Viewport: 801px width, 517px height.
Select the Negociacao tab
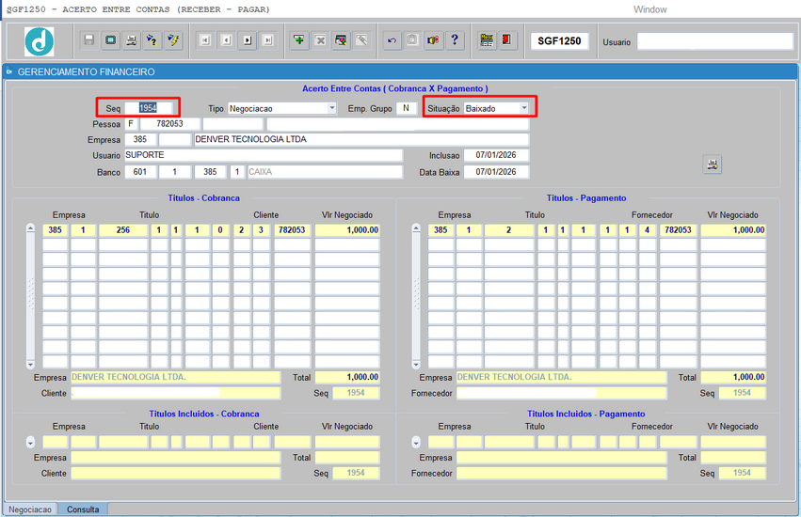[x=30, y=509]
